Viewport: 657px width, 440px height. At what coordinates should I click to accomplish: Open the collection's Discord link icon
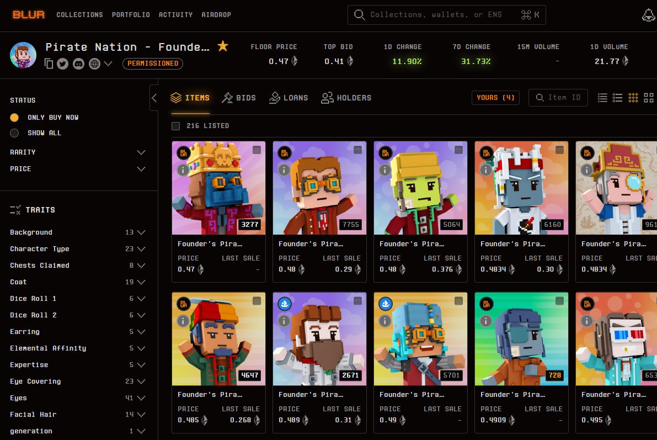coord(79,63)
